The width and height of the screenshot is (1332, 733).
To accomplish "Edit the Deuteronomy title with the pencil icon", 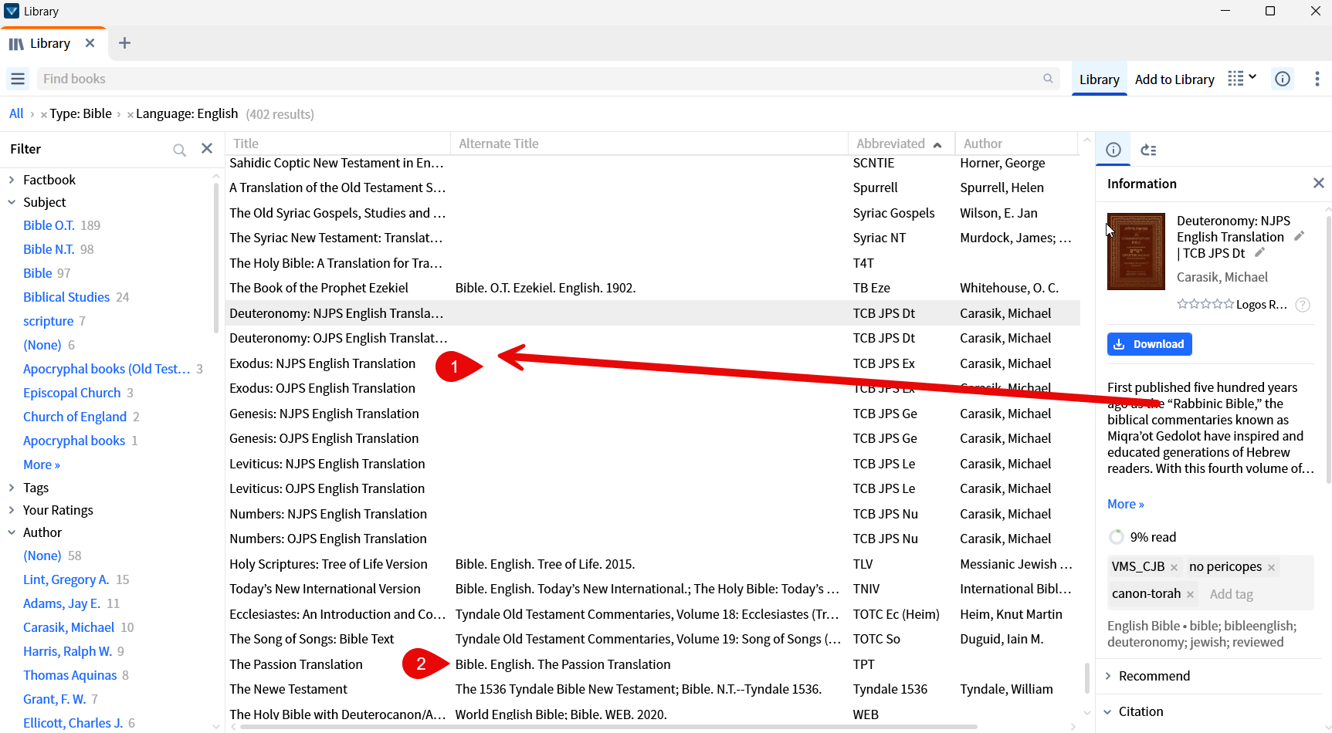I will pyautogui.click(x=1300, y=236).
